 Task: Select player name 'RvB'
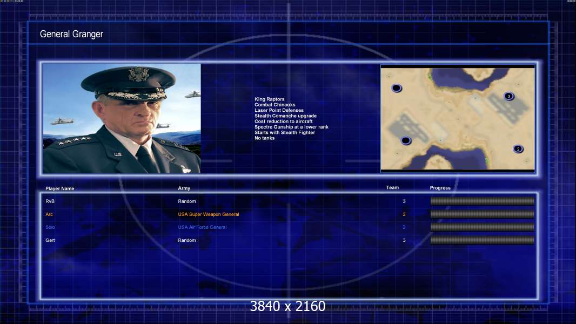coord(50,201)
